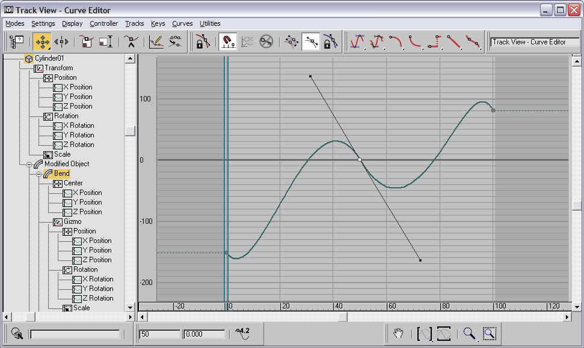This screenshot has width=584, height=348.
Task: Click the key at frame 0
Action: coord(226,253)
